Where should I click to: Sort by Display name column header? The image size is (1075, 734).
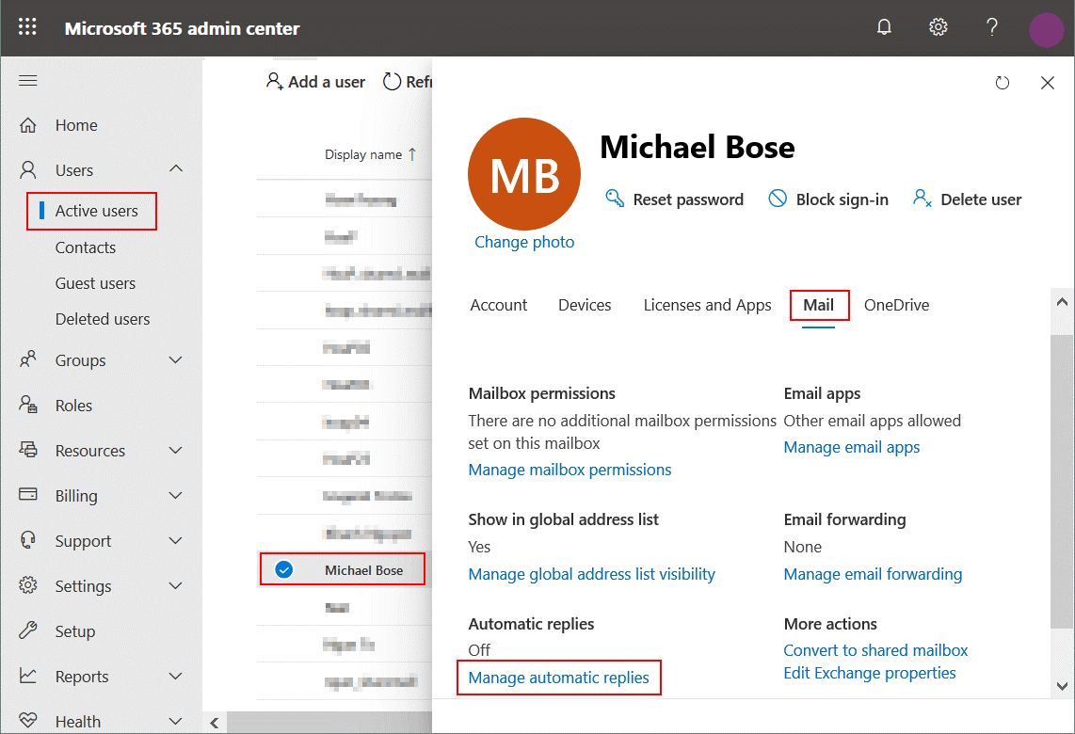(x=363, y=154)
